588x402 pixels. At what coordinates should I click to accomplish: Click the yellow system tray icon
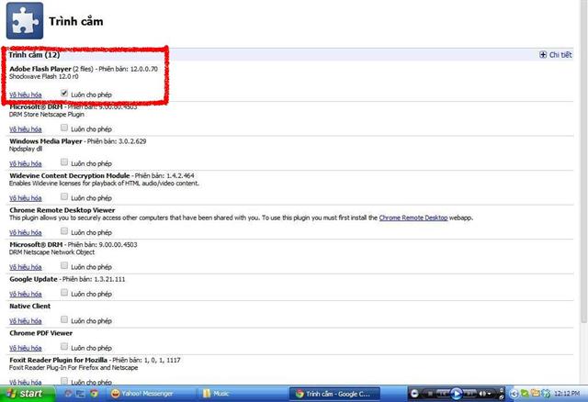tap(536, 393)
